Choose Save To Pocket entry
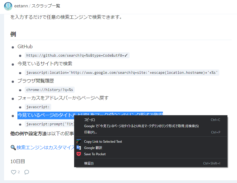The image size is (237, 183). point(151,154)
